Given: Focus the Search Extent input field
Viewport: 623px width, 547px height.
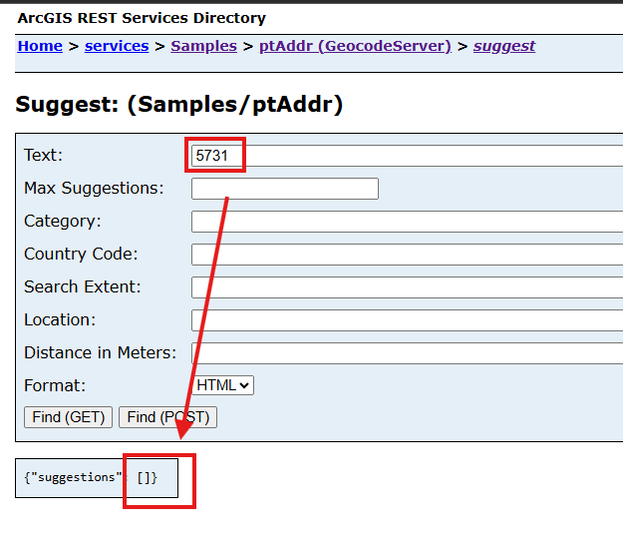Looking at the screenshot, I should coord(407,287).
